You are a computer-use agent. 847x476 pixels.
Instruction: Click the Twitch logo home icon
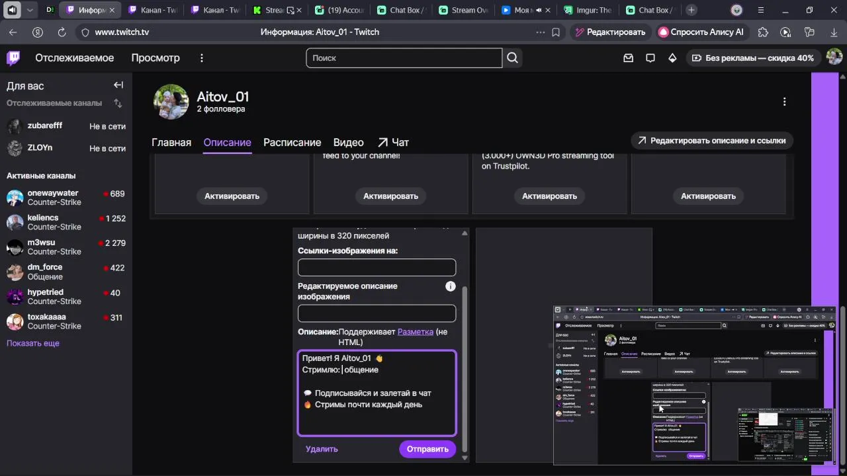[13, 58]
